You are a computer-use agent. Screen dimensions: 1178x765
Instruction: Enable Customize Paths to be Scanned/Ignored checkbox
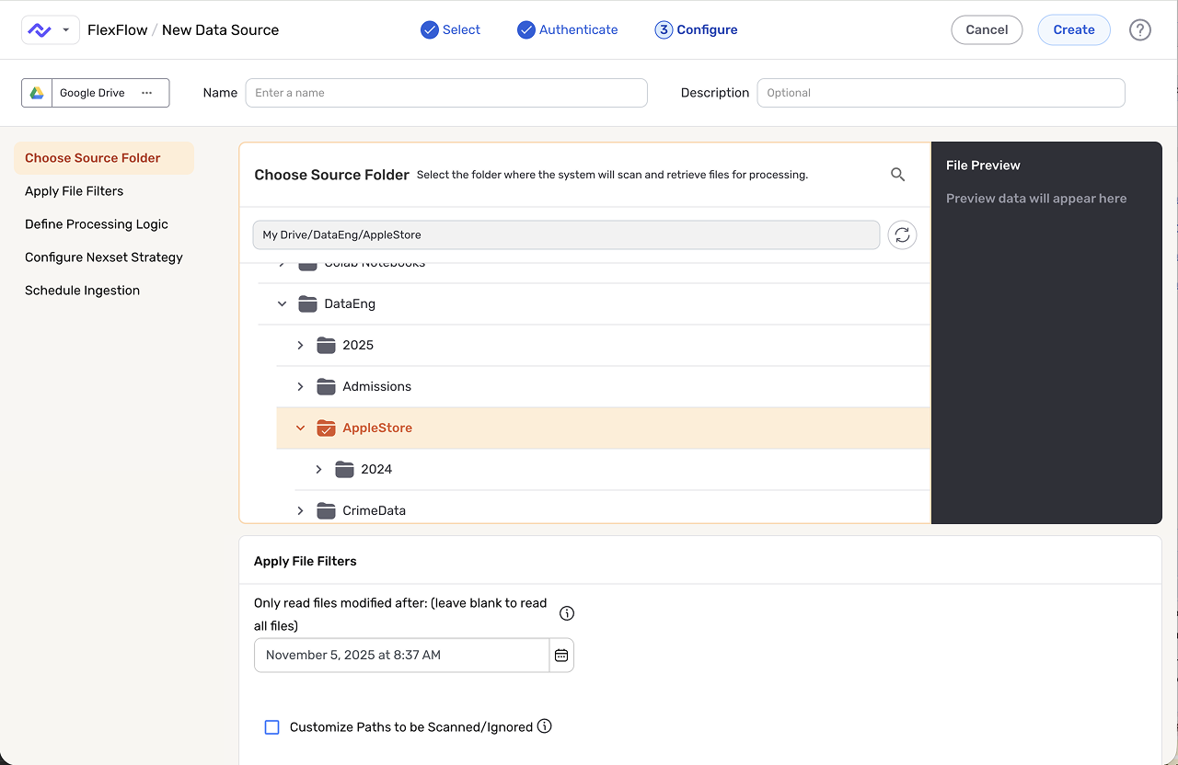[272, 727]
